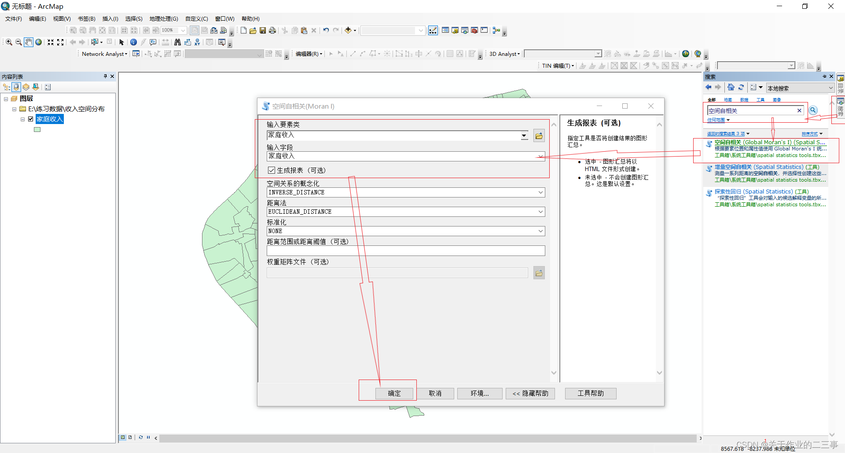Open the 3D Analyst dropdown menu
The width and height of the screenshot is (845, 453).
pos(504,54)
